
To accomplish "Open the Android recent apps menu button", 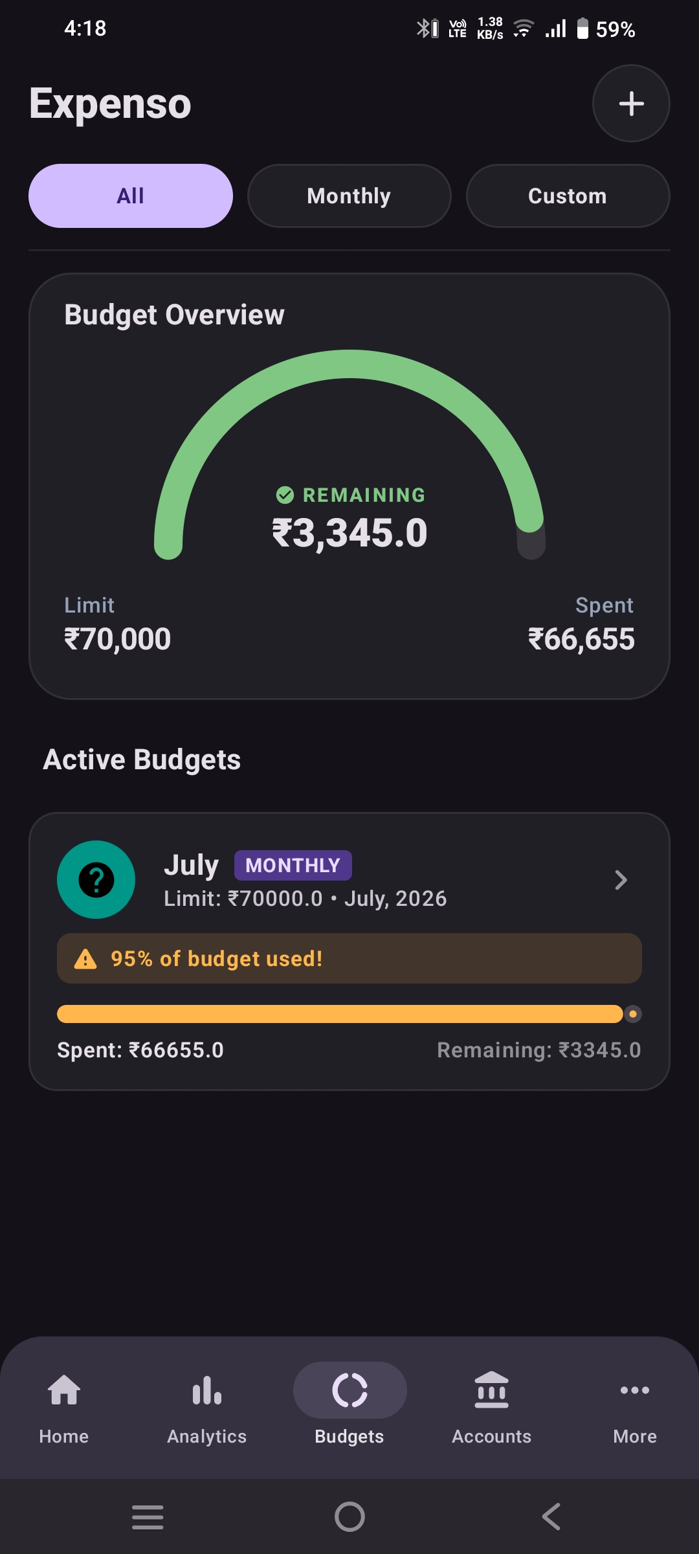I will coord(148,1516).
